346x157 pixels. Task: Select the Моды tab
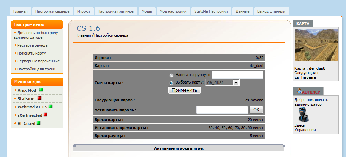point(147,11)
